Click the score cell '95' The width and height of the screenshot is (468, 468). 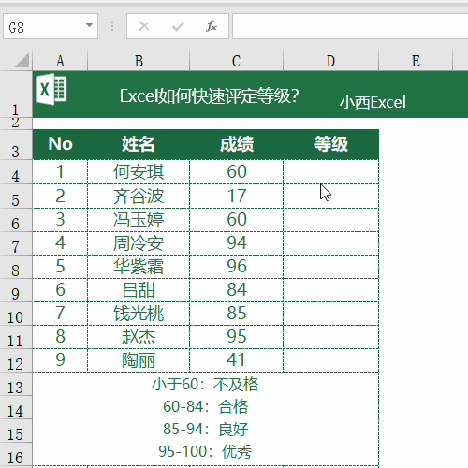point(237,337)
